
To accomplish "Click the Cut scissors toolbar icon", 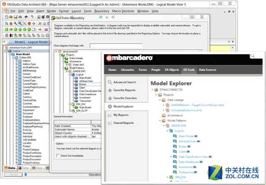I will [40, 23].
